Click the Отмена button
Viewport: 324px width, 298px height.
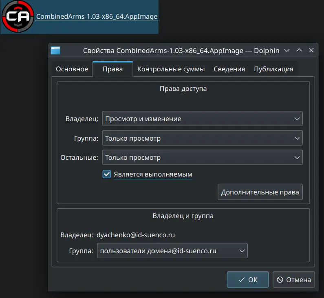(x=293, y=280)
